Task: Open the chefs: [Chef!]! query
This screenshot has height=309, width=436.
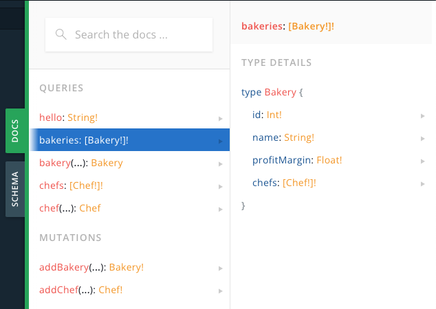Action: (129, 185)
